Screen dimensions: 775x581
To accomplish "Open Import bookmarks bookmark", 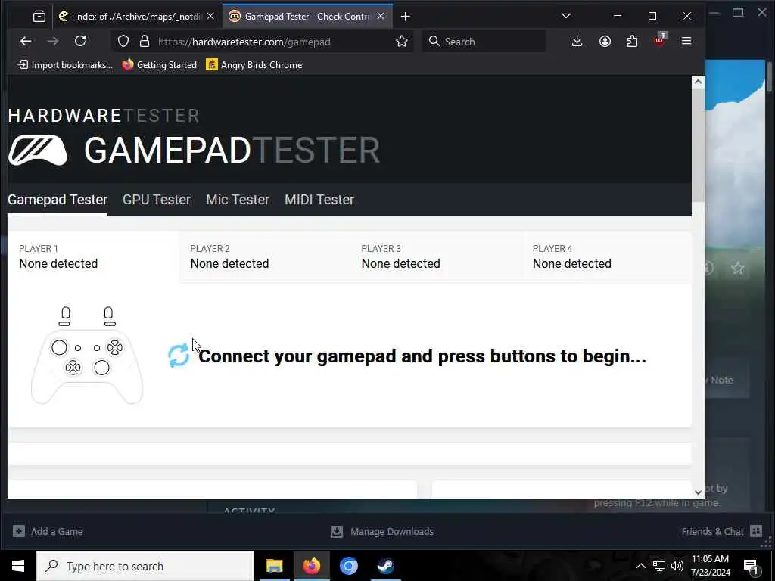I will pos(65,65).
